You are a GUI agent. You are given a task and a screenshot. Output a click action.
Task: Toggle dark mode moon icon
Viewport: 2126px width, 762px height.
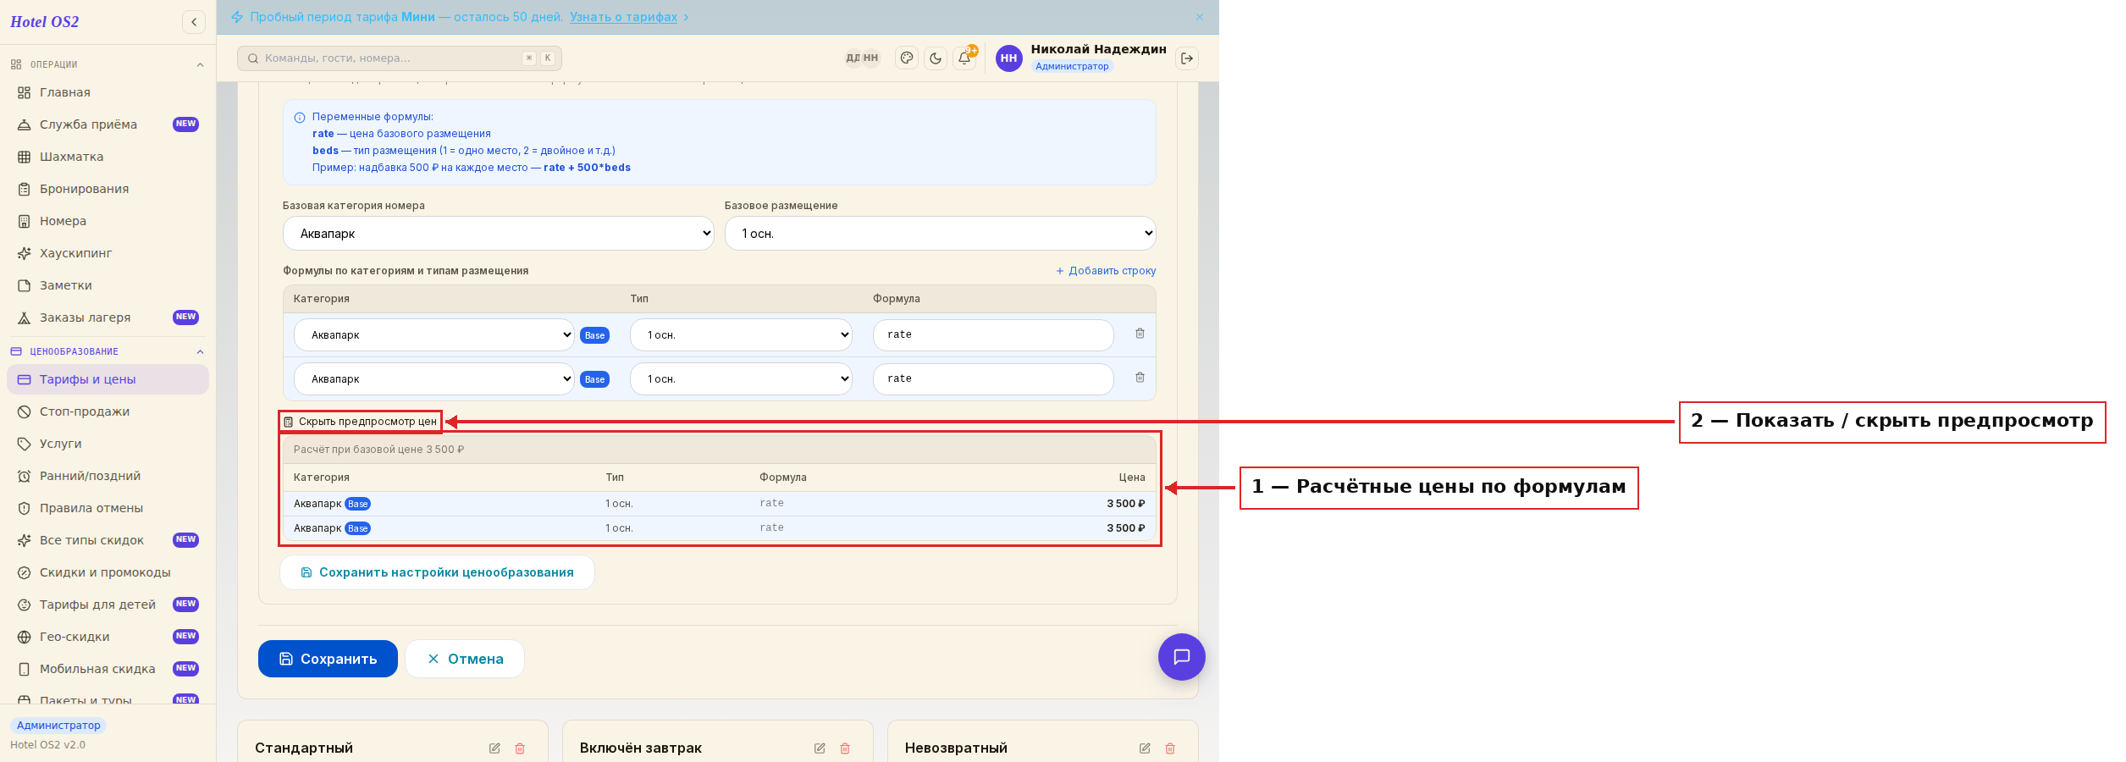936,58
